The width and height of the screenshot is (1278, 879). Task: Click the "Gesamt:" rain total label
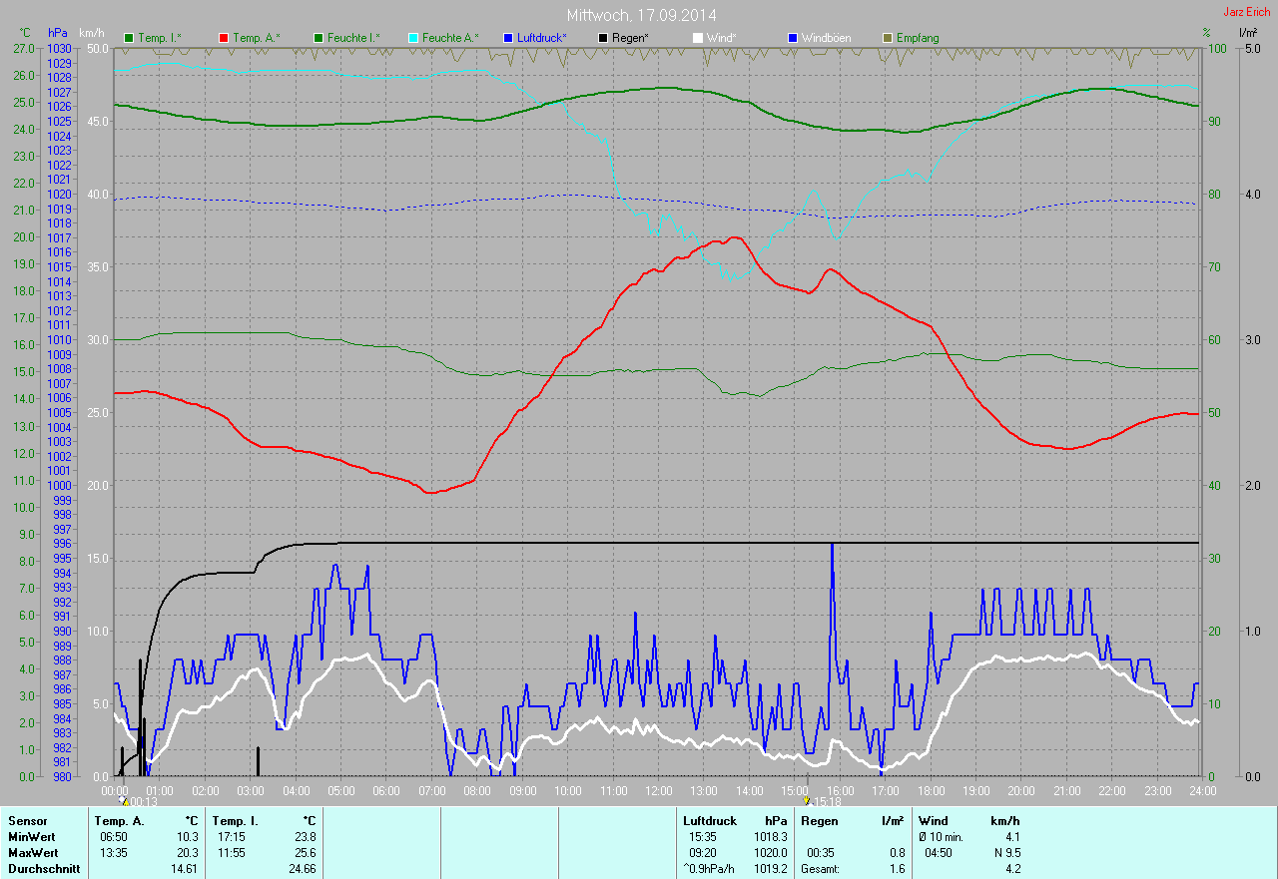point(820,869)
